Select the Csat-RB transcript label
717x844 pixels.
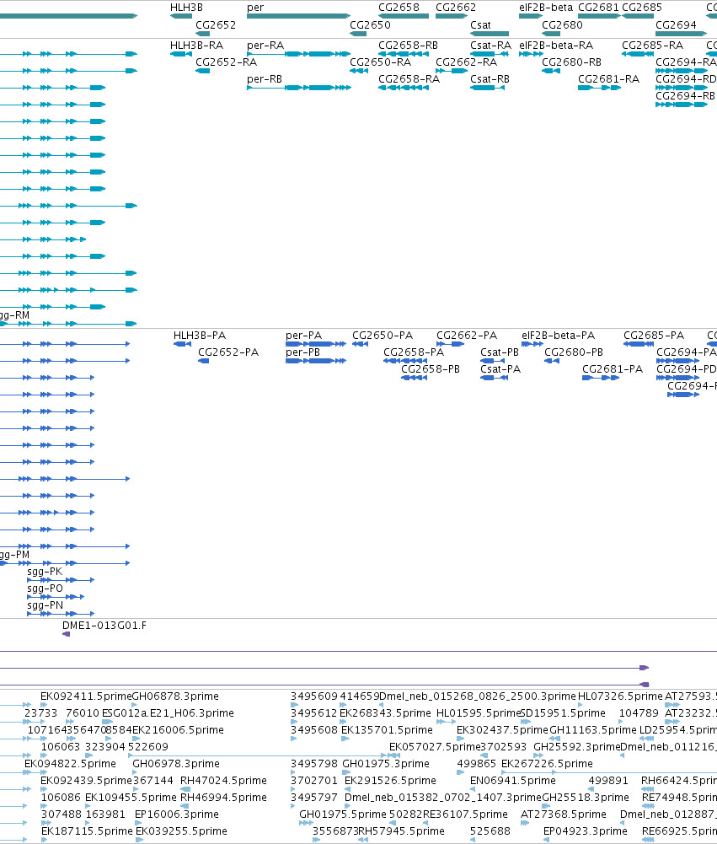click(490, 79)
